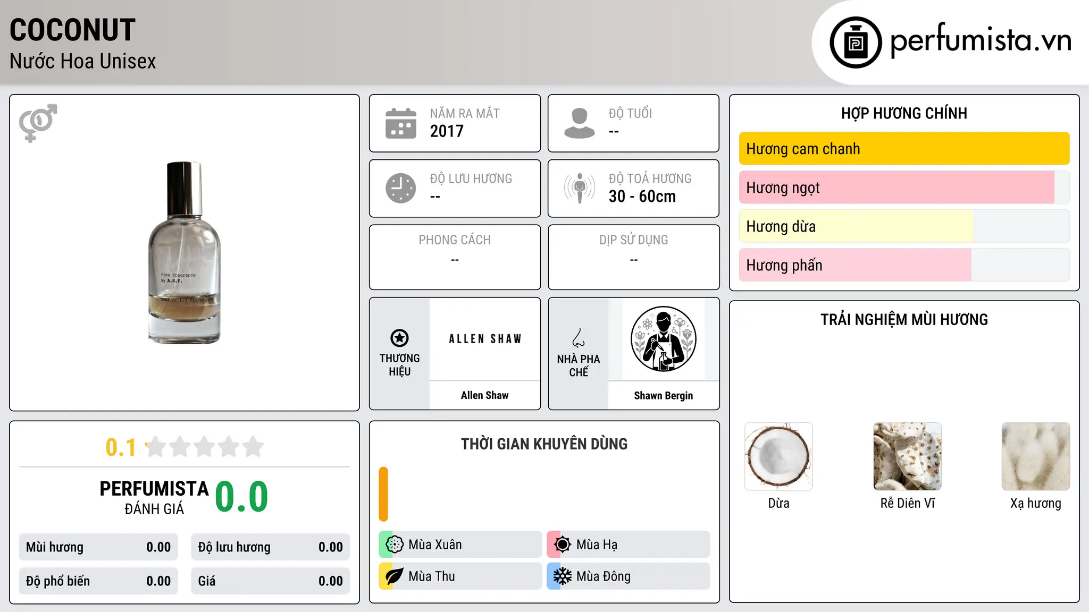The image size is (1089, 612).
Task: Click the Dừa note caption
Action: (x=778, y=503)
